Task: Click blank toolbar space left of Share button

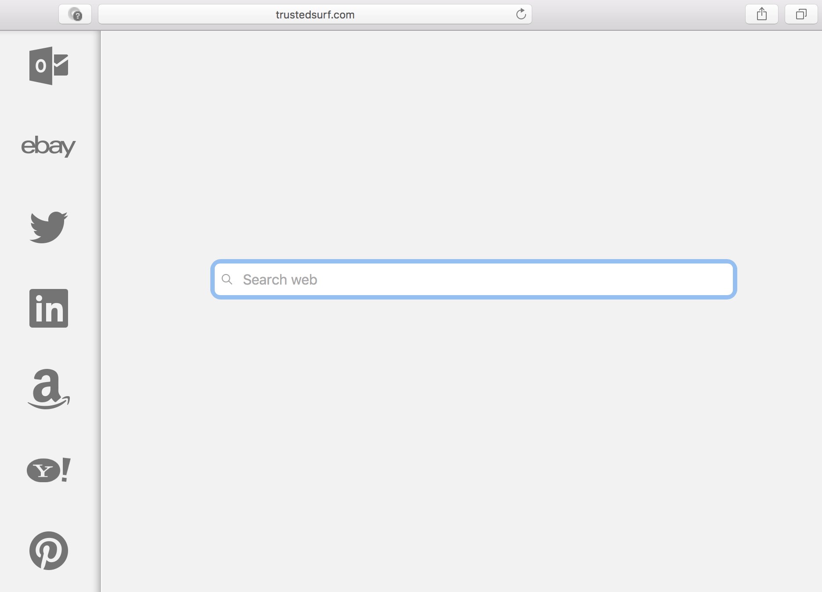Action: click(637, 14)
